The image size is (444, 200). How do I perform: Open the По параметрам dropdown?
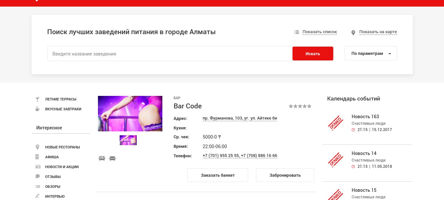(x=371, y=54)
